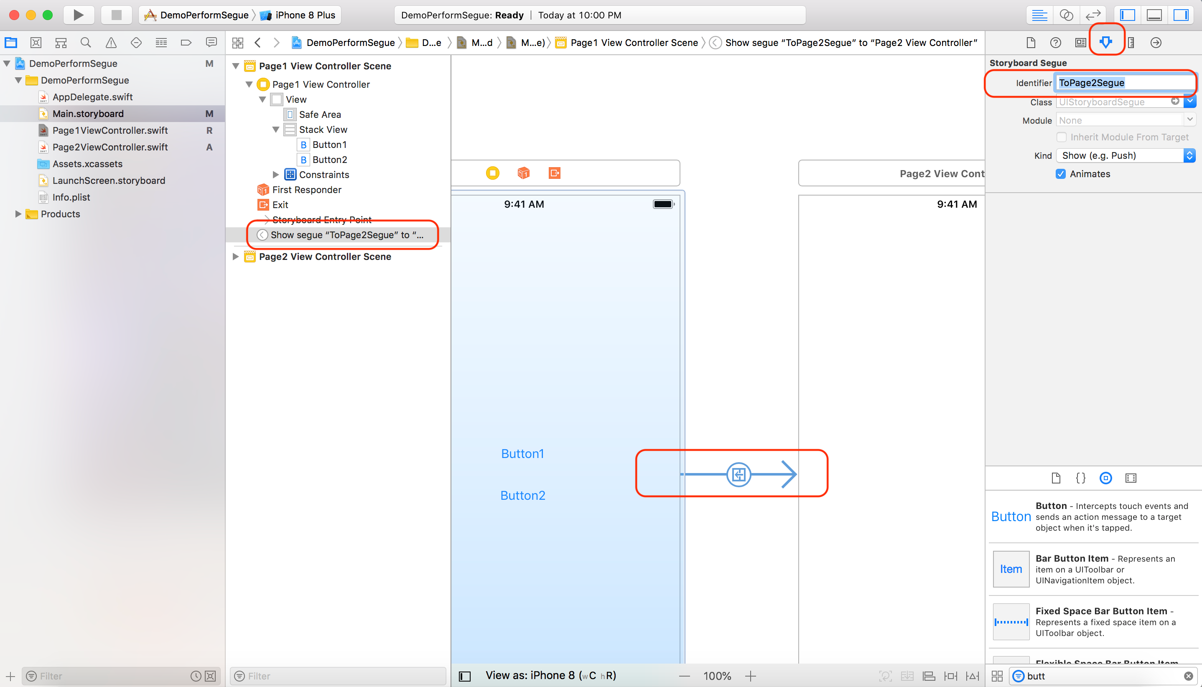Toggle the Navigator panel visibility

[x=1128, y=15]
